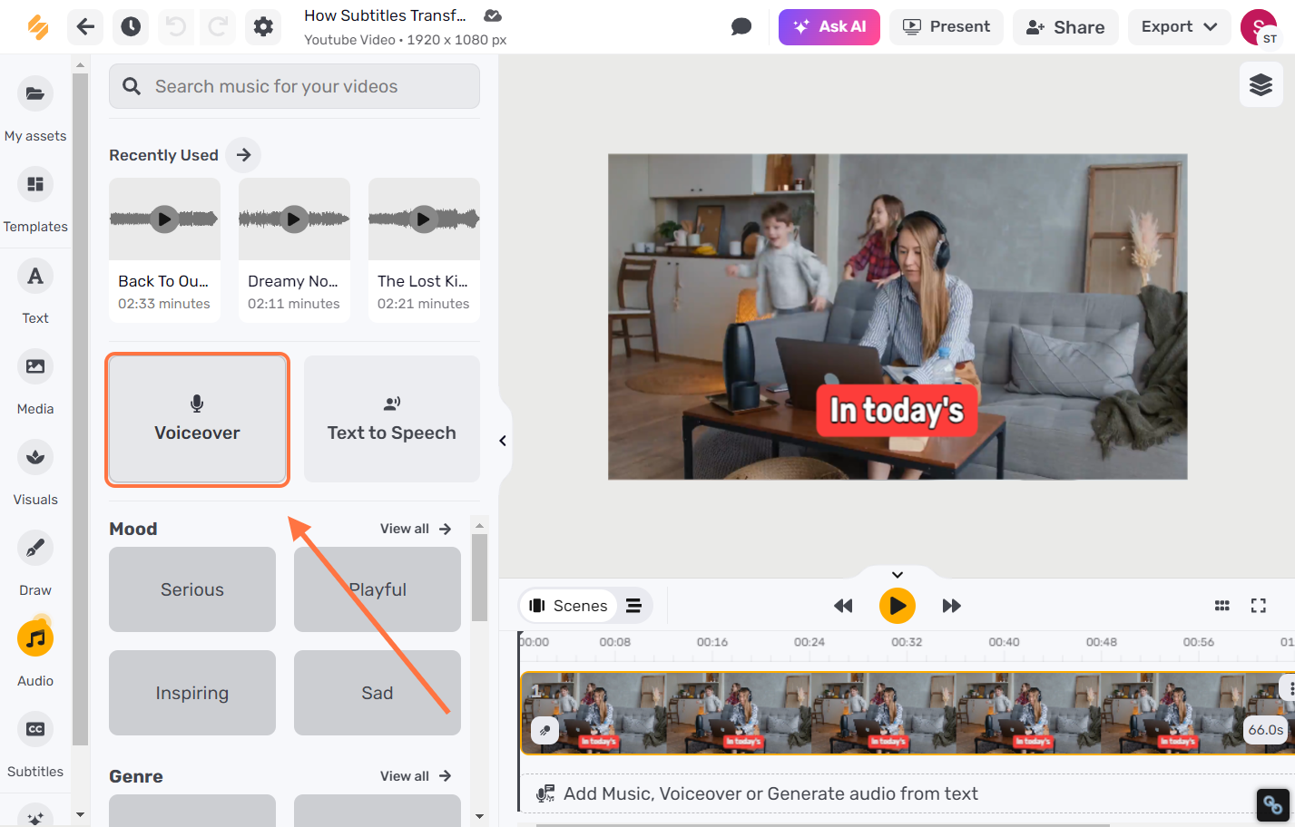The height and width of the screenshot is (827, 1295).
Task: Click the rewind playback button
Action: pos(843,606)
